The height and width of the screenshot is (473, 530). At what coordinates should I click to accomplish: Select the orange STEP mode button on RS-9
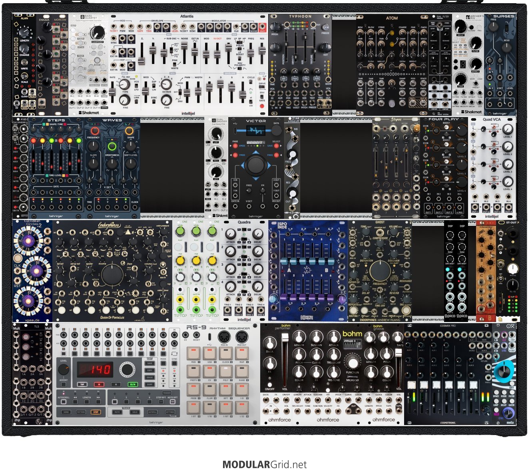(96, 412)
